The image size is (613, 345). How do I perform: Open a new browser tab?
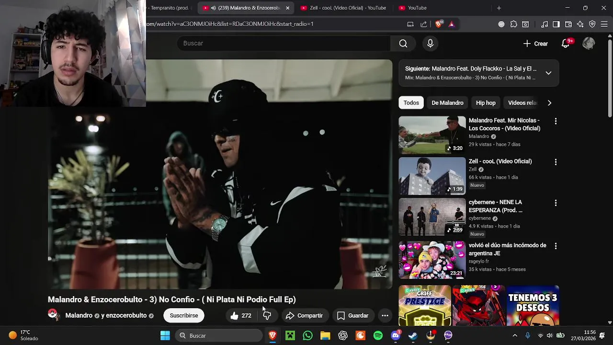(499, 8)
